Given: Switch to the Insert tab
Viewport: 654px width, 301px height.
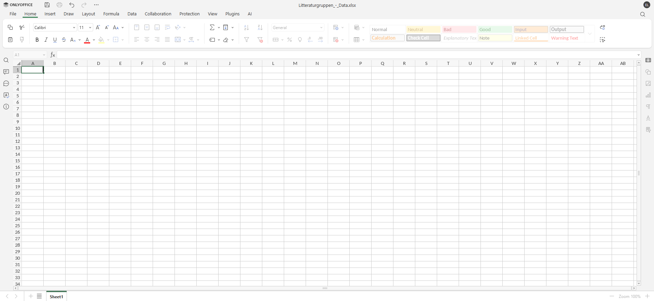Looking at the screenshot, I should coord(50,14).
